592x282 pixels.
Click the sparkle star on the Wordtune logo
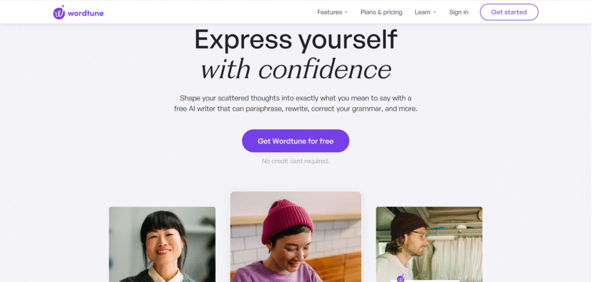(x=63, y=6)
